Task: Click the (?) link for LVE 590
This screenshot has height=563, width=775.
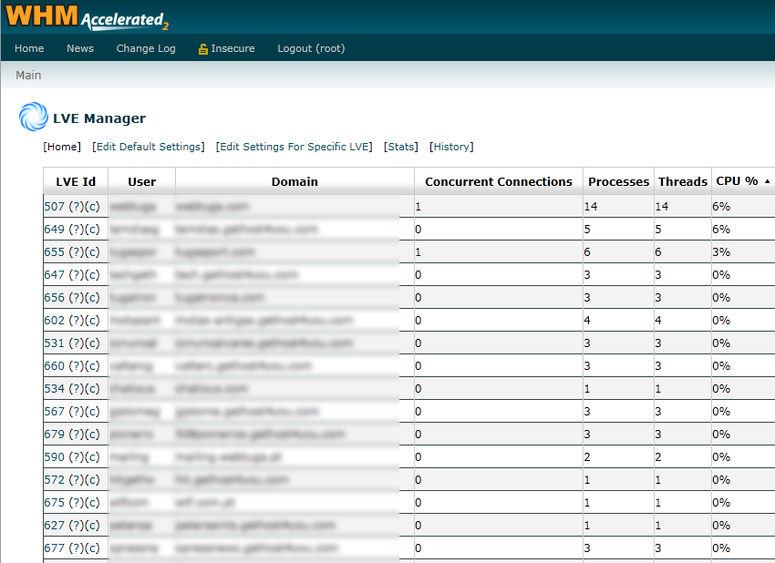Action: tap(76, 456)
